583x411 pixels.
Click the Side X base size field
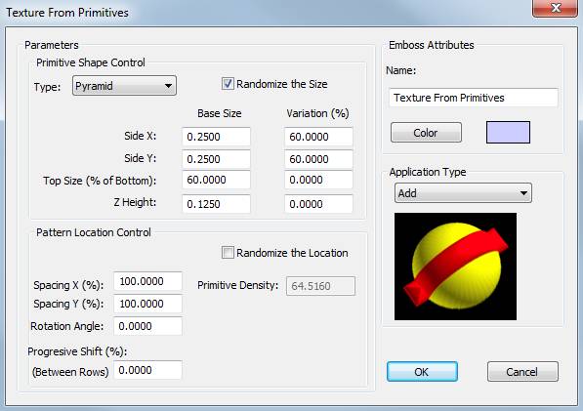[216, 137]
